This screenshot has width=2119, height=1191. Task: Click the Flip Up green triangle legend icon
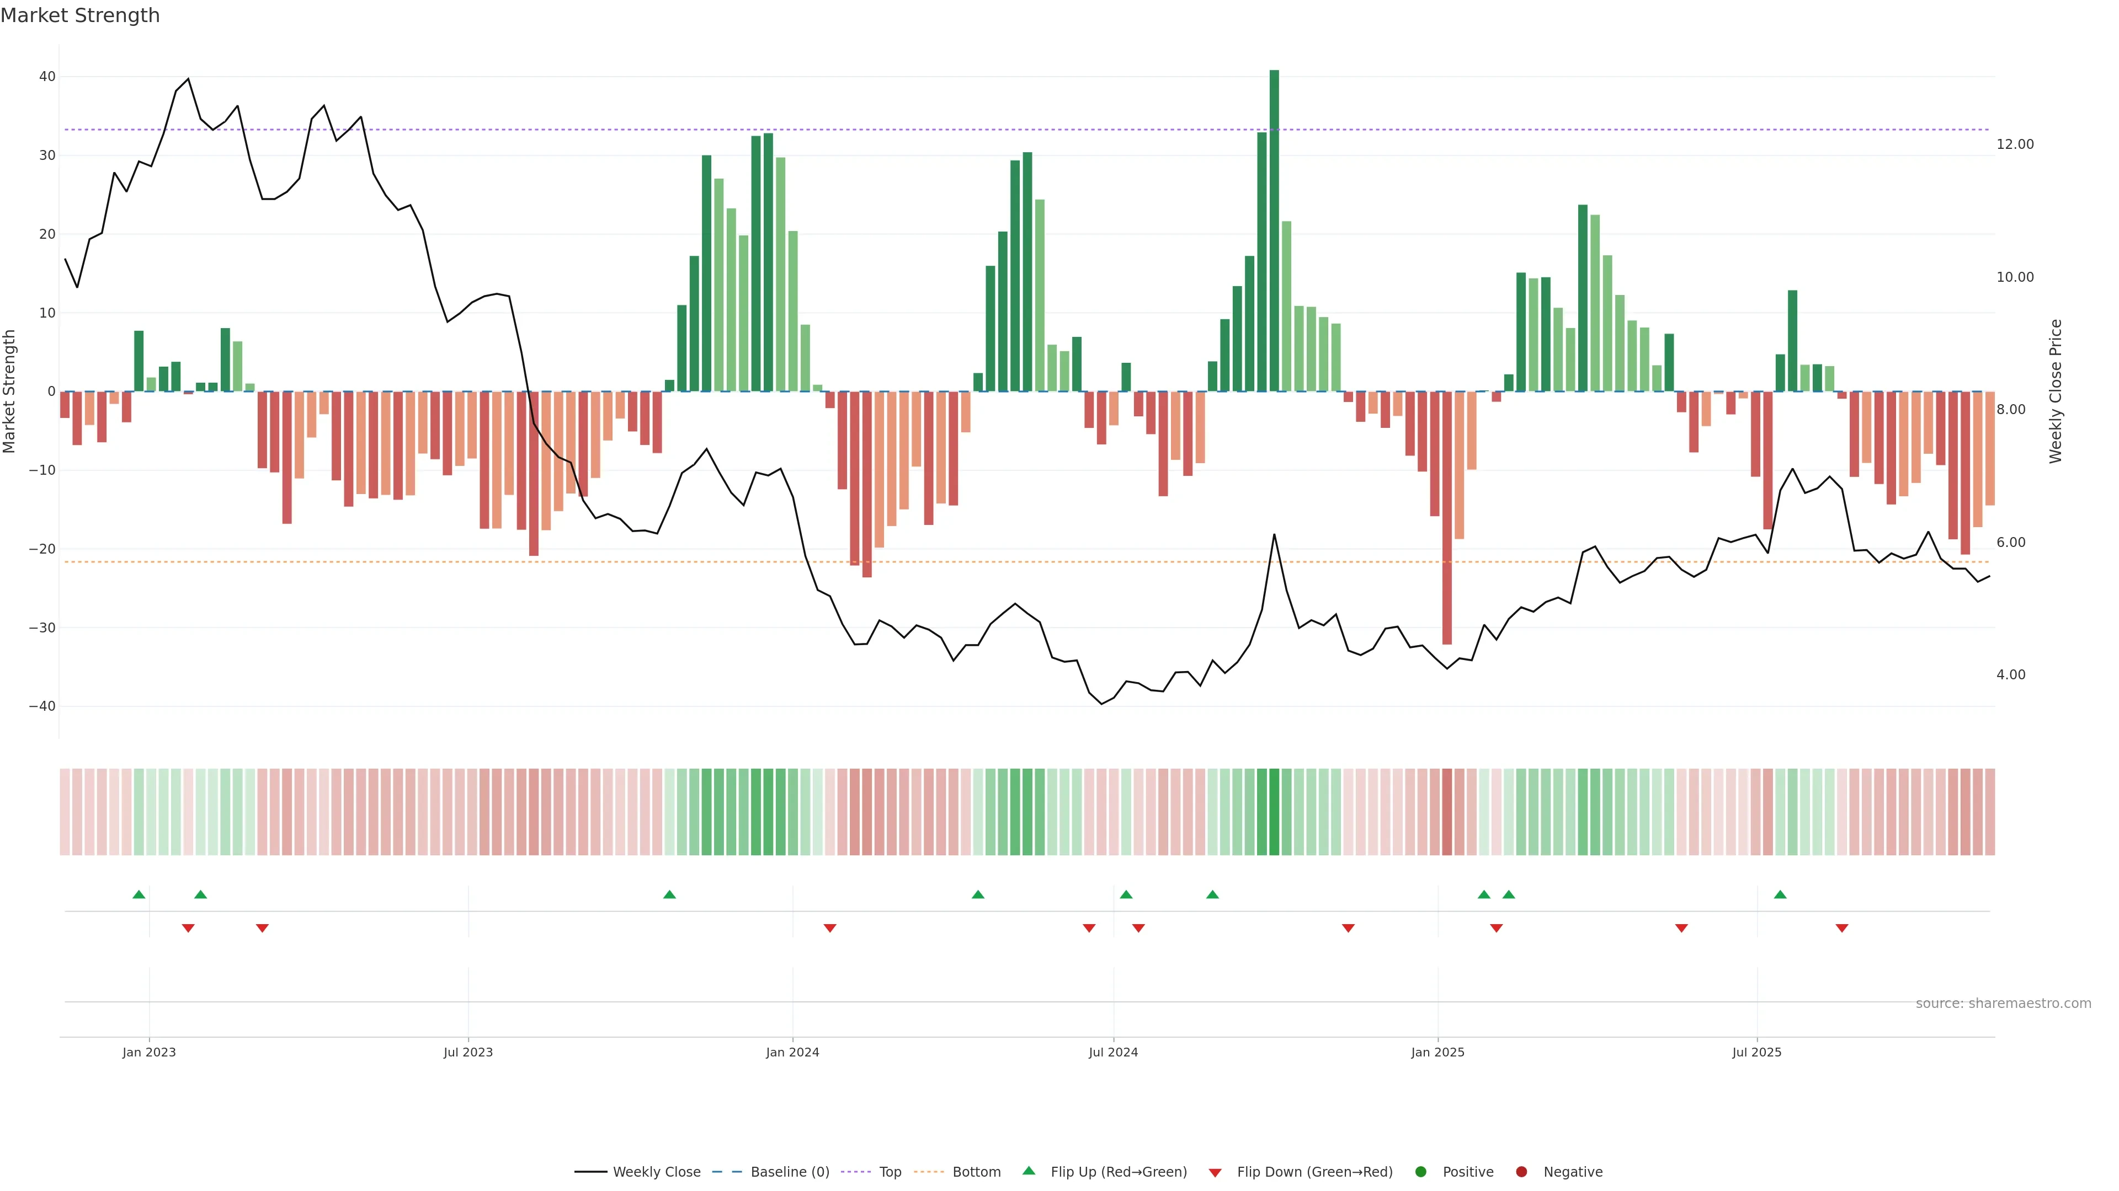[x=1028, y=1171]
